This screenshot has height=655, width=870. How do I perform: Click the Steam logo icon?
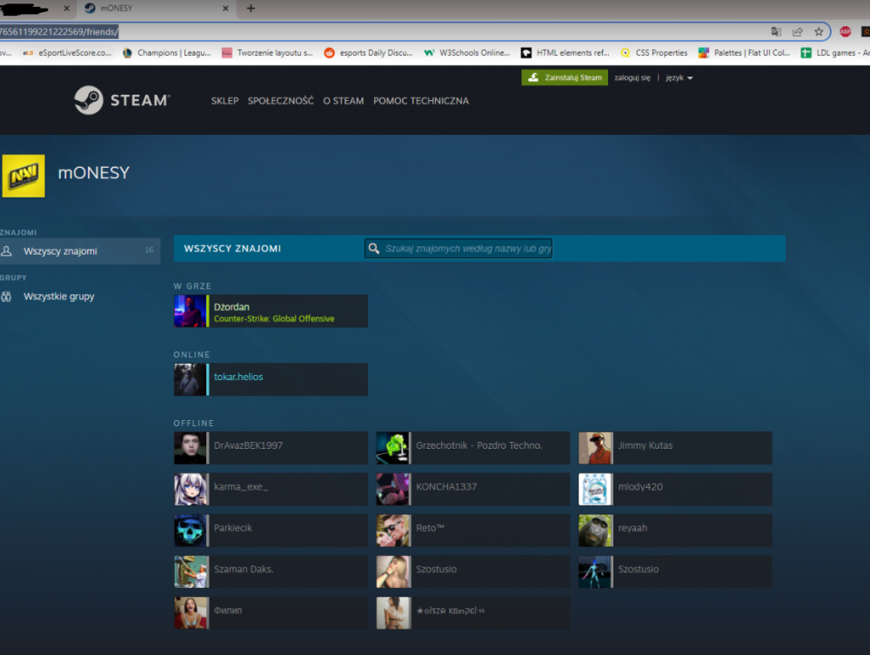point(89,100)
